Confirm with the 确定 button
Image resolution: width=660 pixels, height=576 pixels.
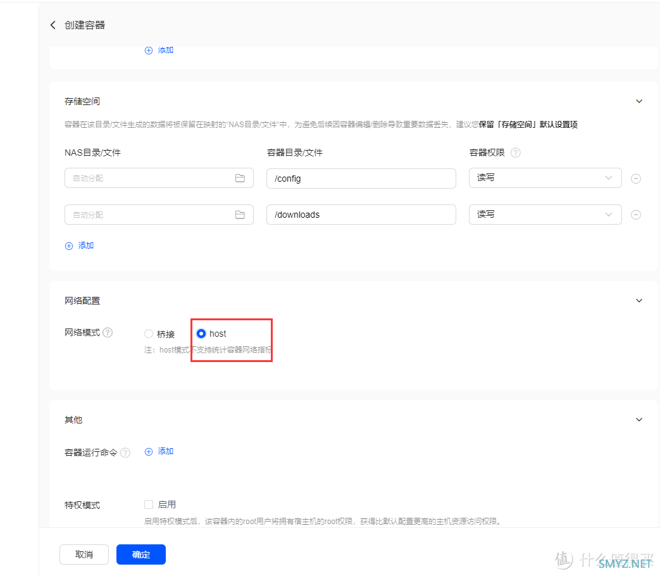tap(141, 554)
